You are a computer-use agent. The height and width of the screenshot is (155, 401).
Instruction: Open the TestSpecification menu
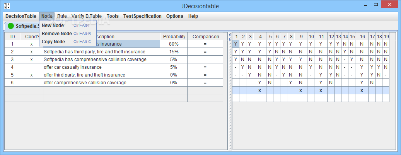click(x=142, y=16)
